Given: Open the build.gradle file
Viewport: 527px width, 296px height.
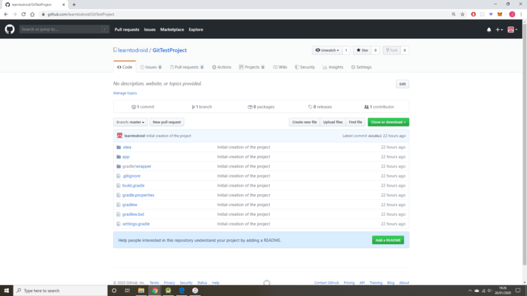Looking at the screenshot, I should click(x=133, y=186).
